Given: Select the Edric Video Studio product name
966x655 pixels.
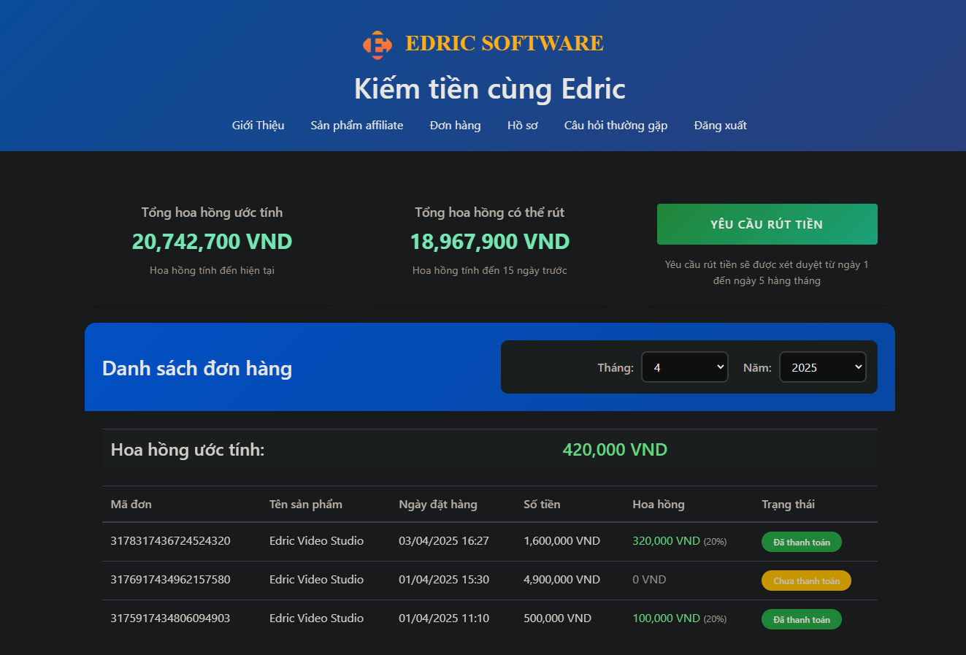Looking at the screenshot, I should (x=316, y=541).
